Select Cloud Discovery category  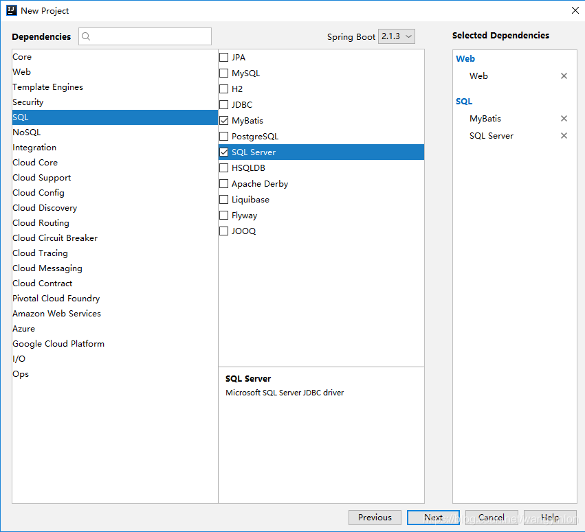(x=115, y=208)
